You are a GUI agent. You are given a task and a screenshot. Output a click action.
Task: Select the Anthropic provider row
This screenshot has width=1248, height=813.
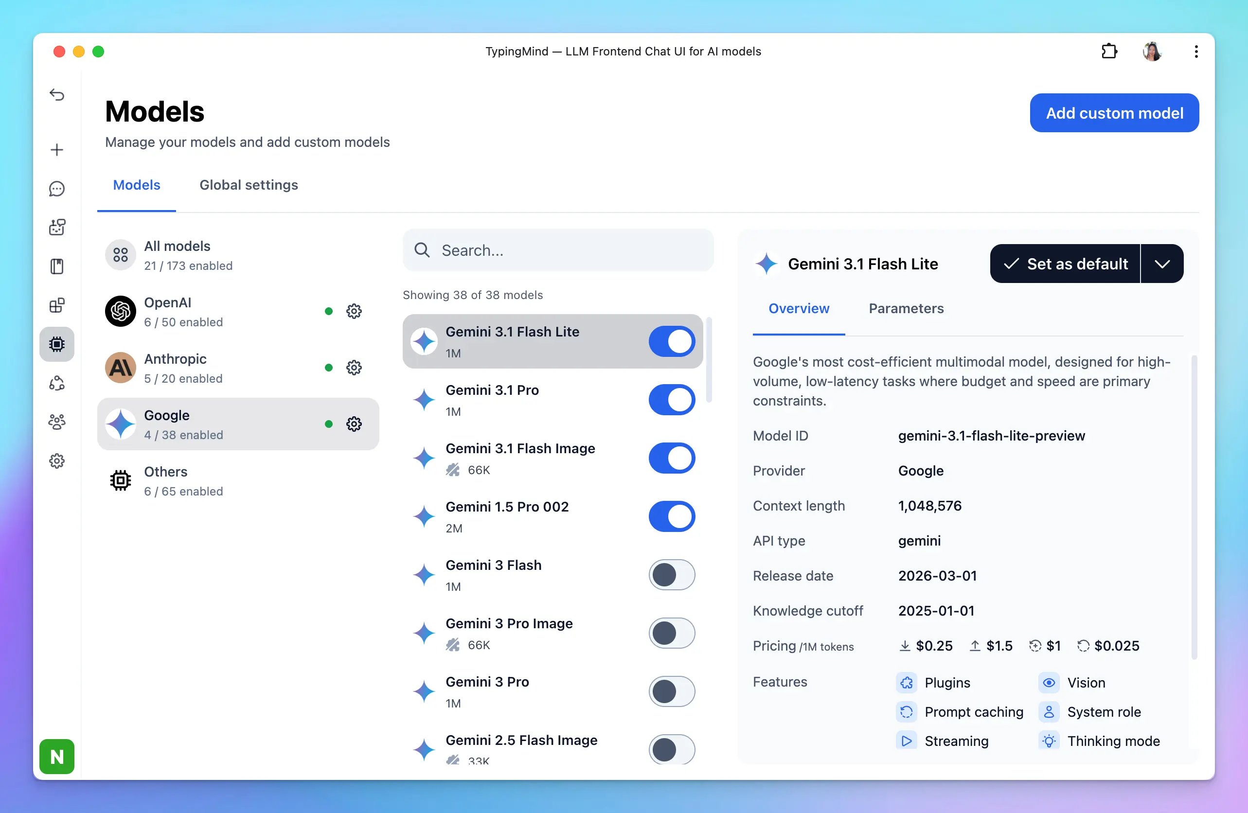(238, 368)
